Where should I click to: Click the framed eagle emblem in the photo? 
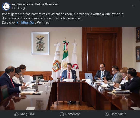pos(40,43)
